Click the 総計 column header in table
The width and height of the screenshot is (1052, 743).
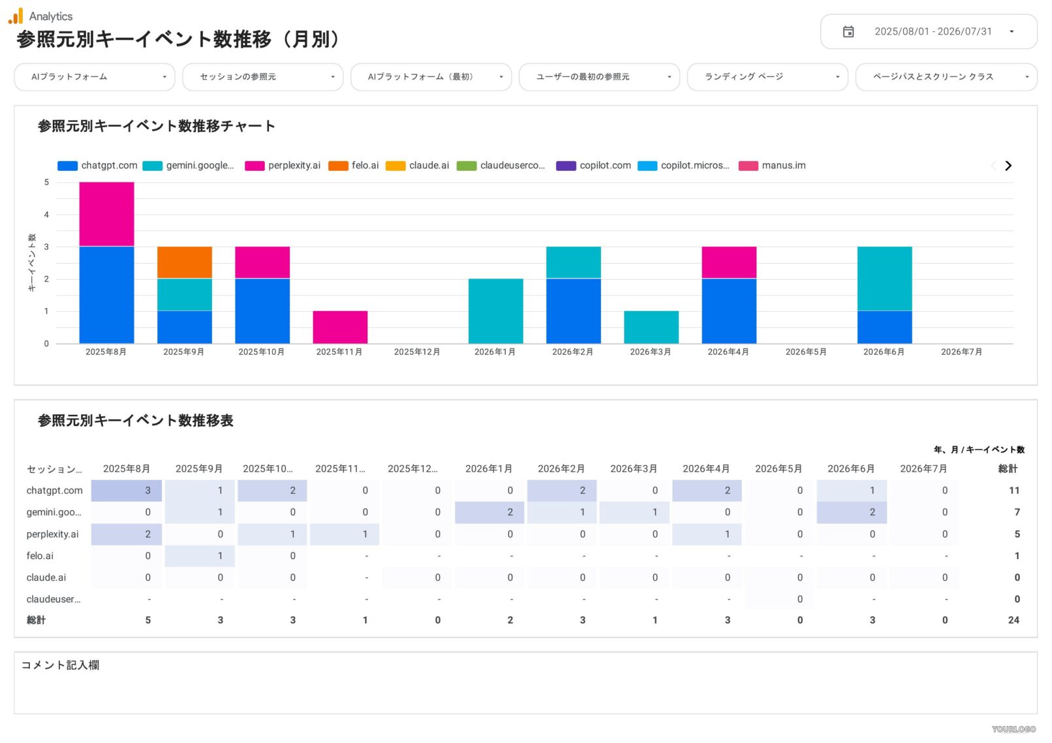click(1008, 469)
